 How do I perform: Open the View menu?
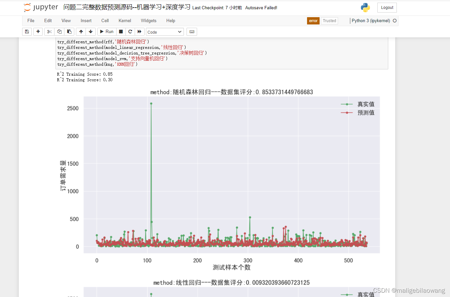[x=66, y=20]
